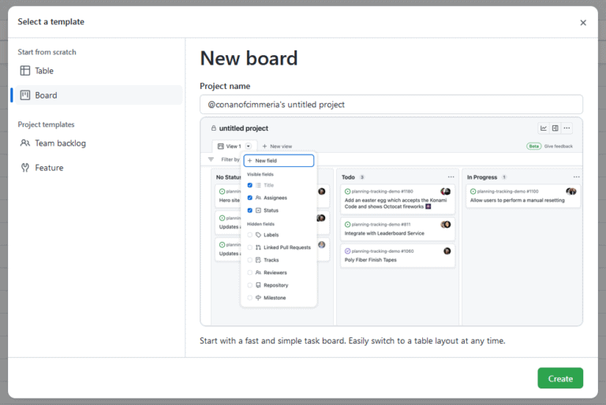Viewport: 606px width, 405px height.
Task: Click the Milestone signpost icon
Action: click(258, 298)
